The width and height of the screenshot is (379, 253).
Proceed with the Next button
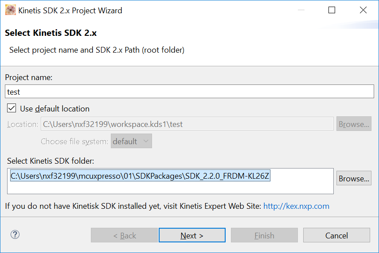(192, 235)
